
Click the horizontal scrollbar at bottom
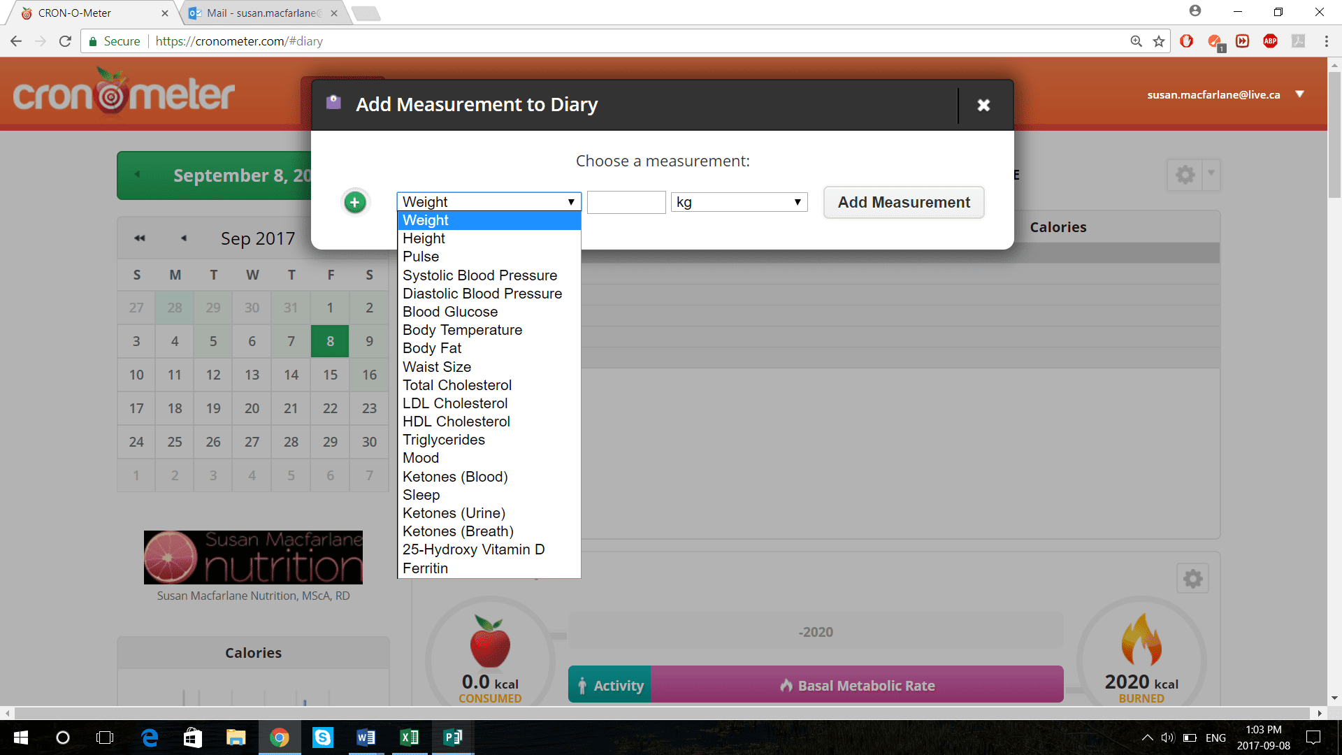[x=662, y=713]
